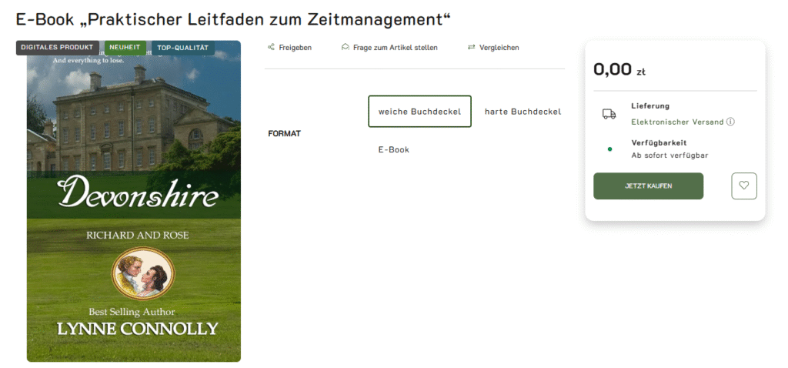
Task: Click the product title about Zeitmanagement
Action: click(233, 19)
